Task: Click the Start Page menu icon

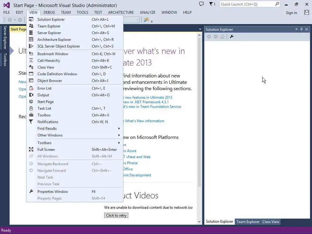Action: coord(31,101)
